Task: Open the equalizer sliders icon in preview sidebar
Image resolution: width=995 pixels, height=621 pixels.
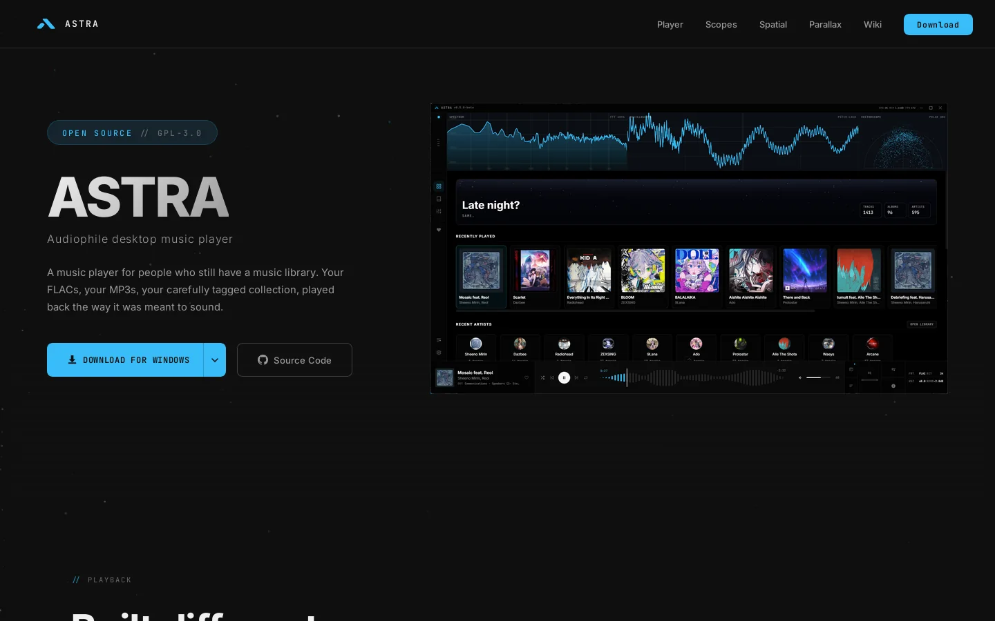Action: click(439, 211)
